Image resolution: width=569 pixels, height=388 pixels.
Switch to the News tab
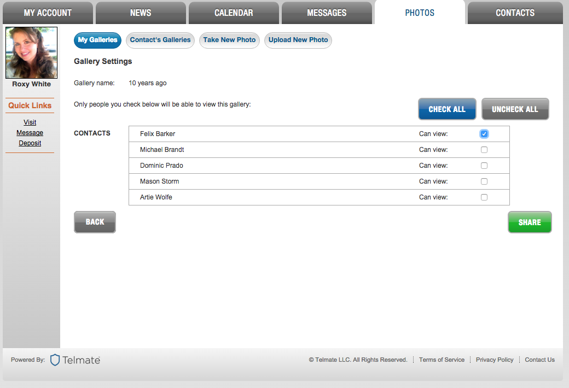(141, 13)
